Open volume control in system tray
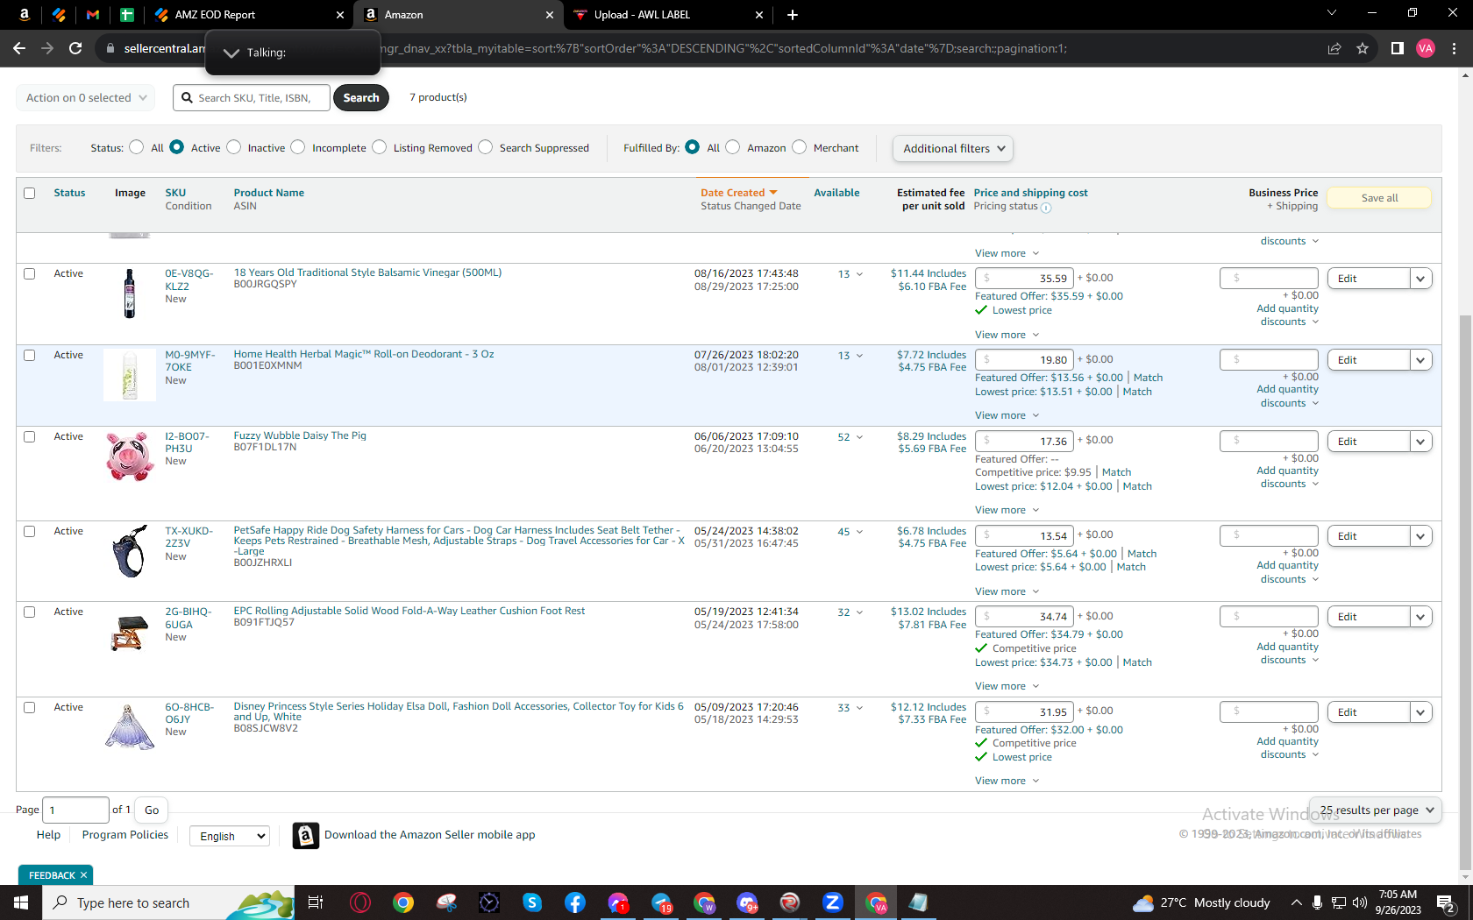This screenshot has width=1473, height=920. 1360,902
